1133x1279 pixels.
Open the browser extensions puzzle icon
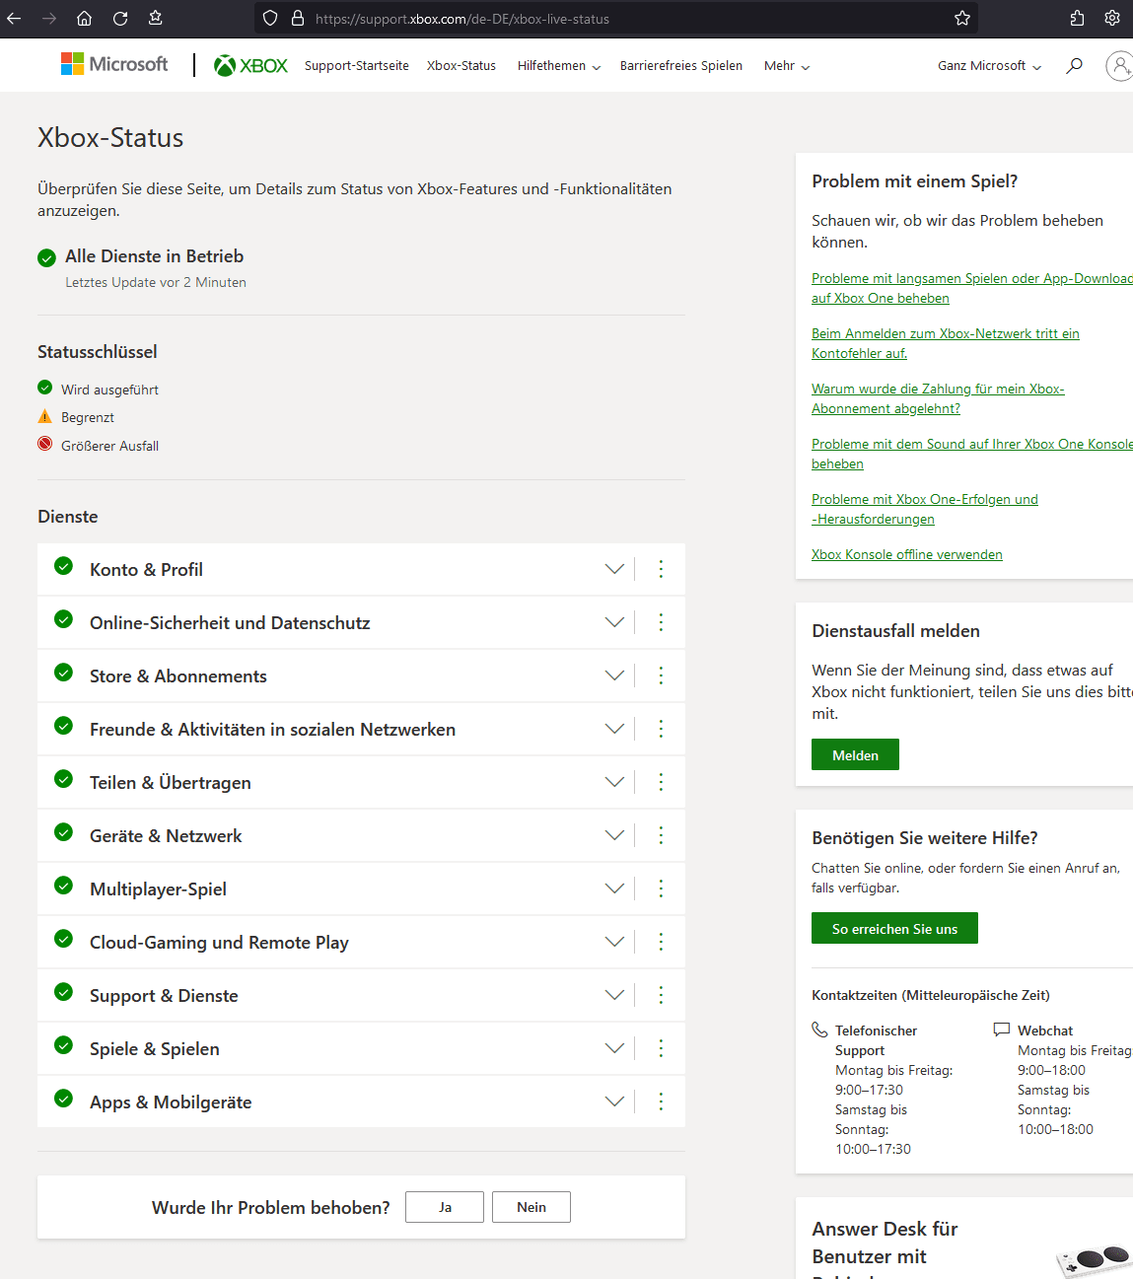[1077, 18]
